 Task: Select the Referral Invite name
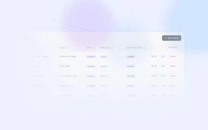(66, 86)
